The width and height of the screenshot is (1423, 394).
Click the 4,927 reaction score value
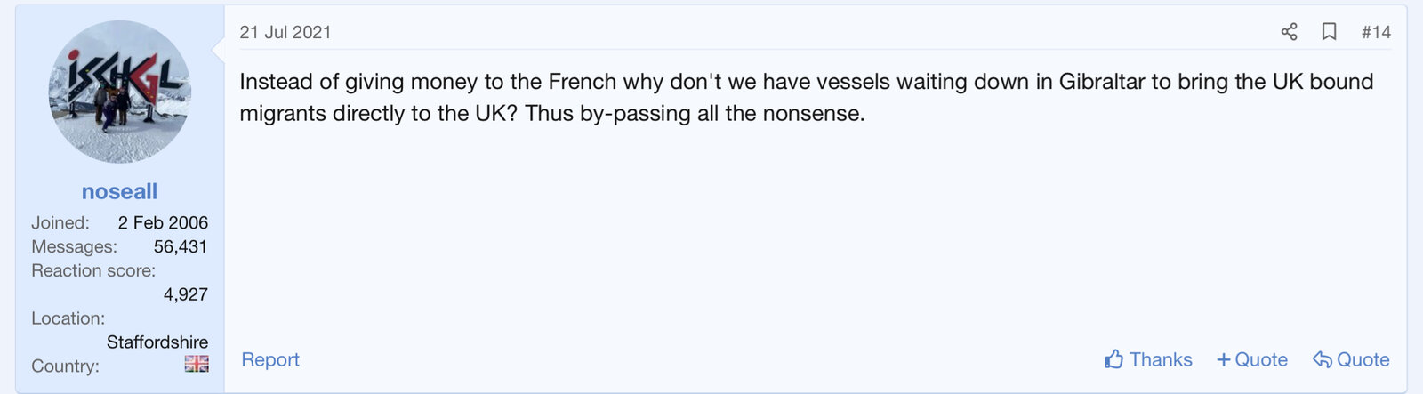click(x=185, y=294)
